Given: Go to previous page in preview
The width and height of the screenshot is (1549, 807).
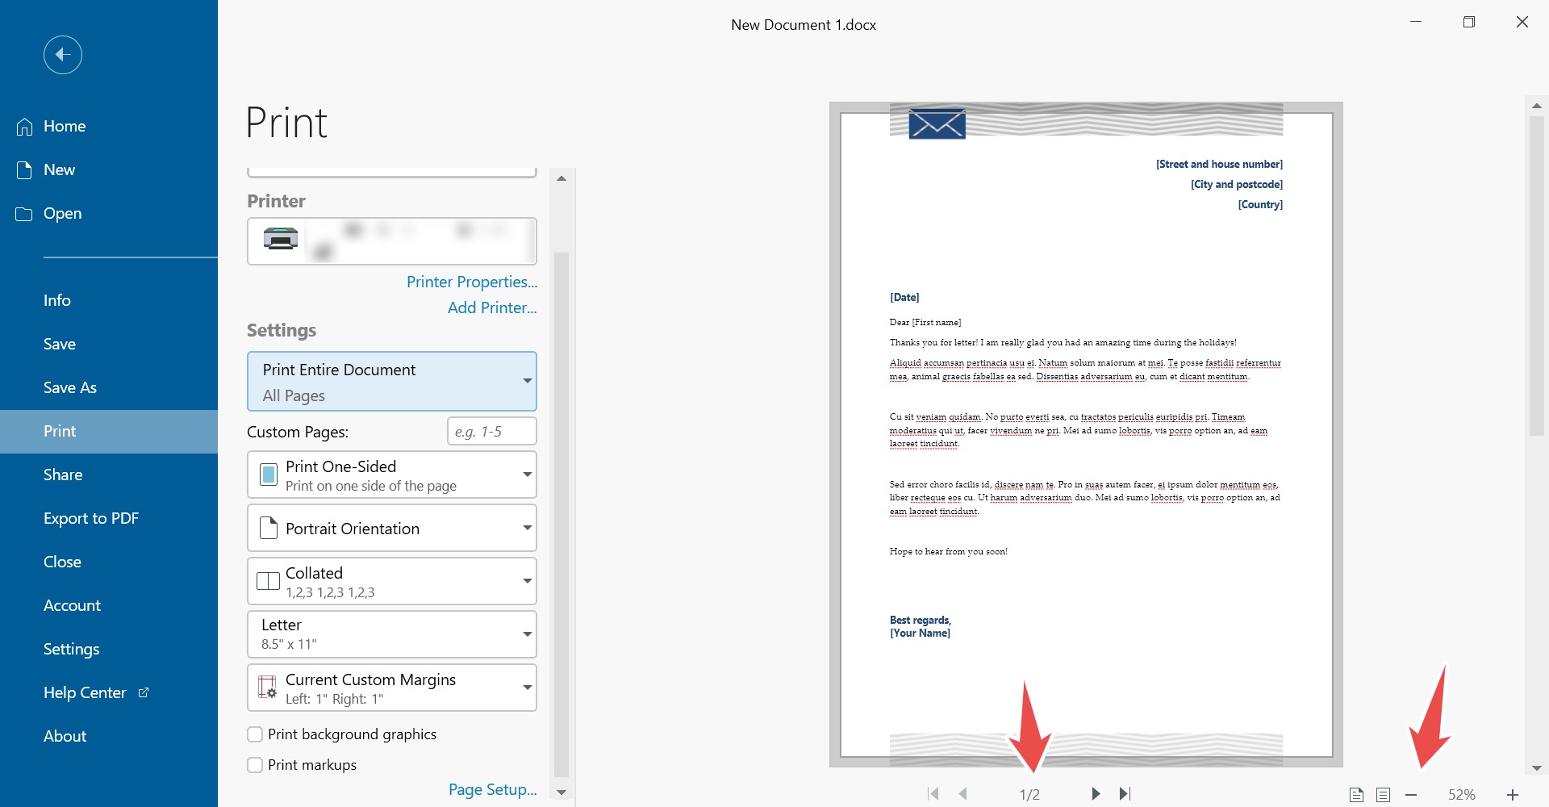Looking at the screenshot, I should pyautogui.click(x=963, y=794).
